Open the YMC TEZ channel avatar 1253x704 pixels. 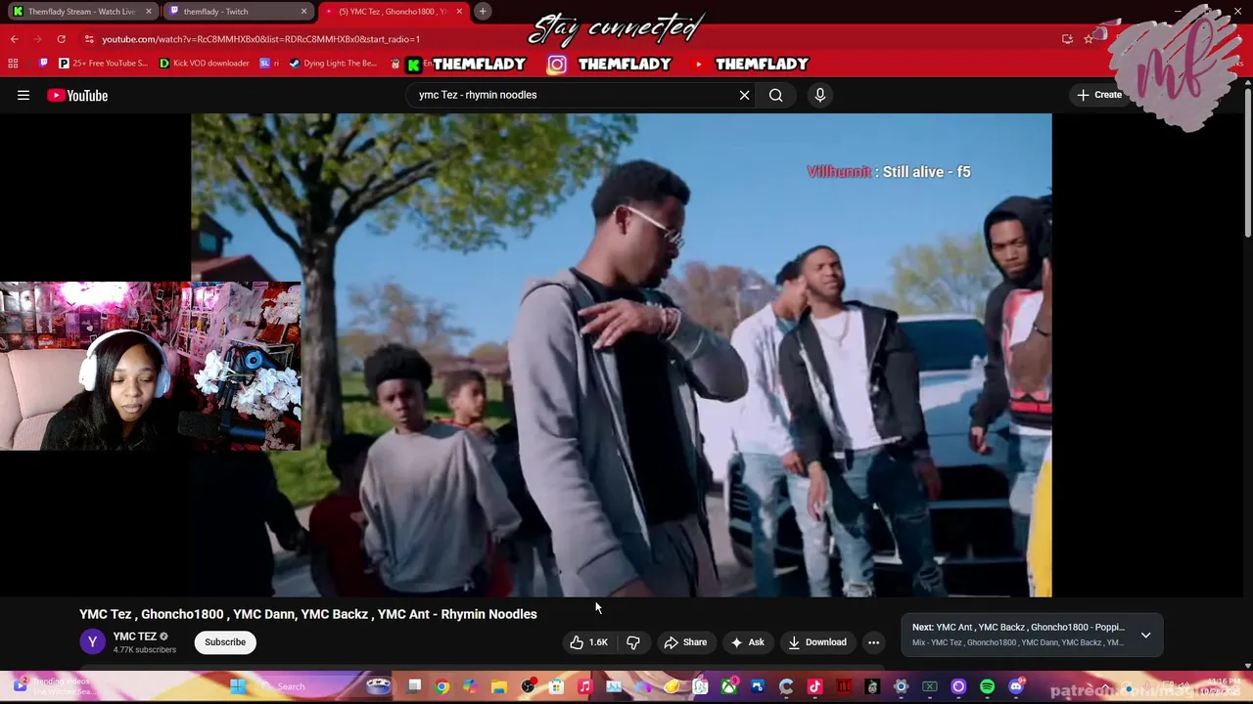(92, 641)
